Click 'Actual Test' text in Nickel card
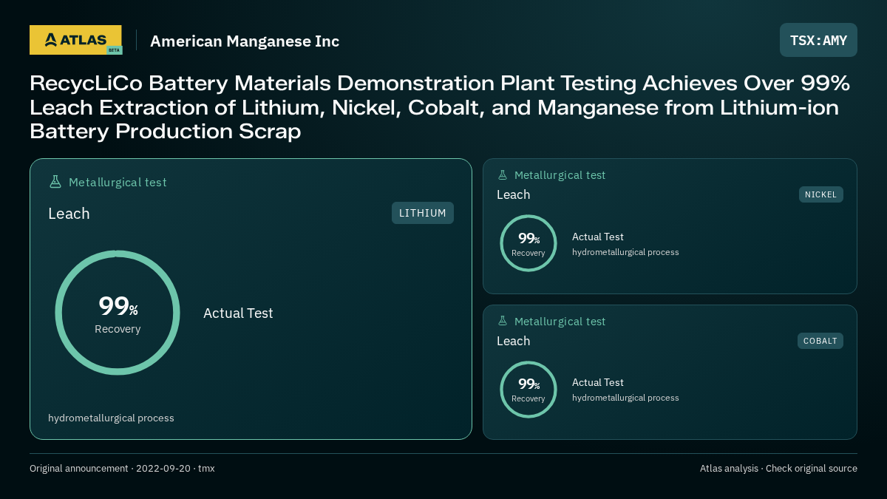The image size is (887, 499). (x=598, y=237)
